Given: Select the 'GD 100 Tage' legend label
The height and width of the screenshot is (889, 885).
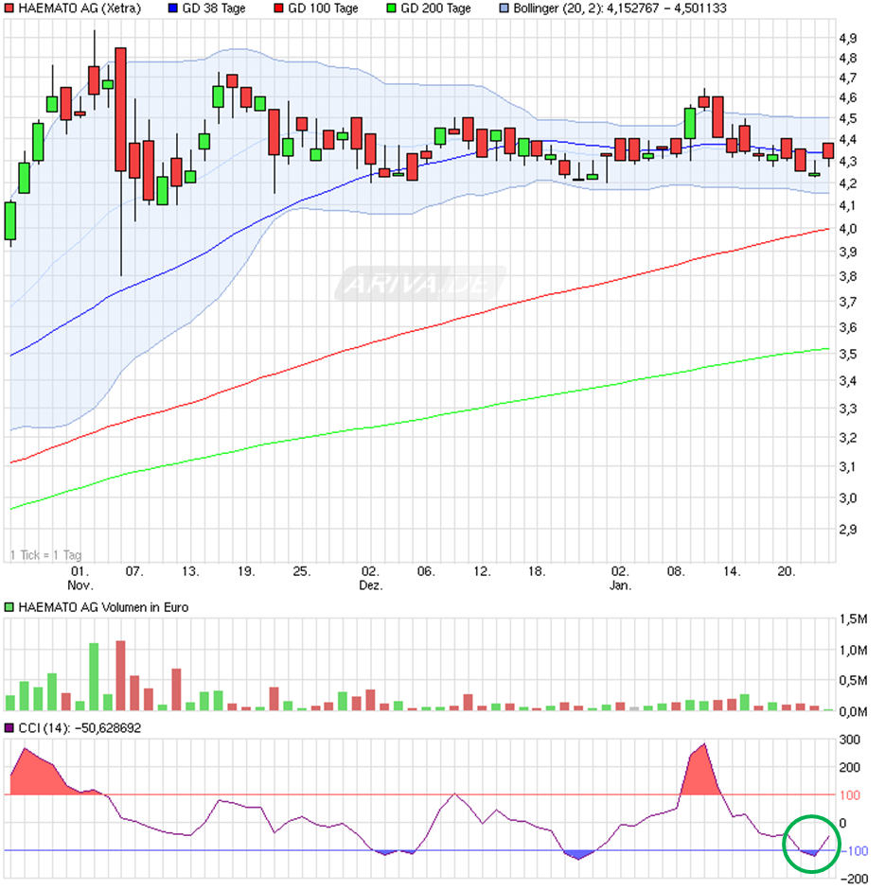Looking at the screenshot, I should (x=323, y=8).
